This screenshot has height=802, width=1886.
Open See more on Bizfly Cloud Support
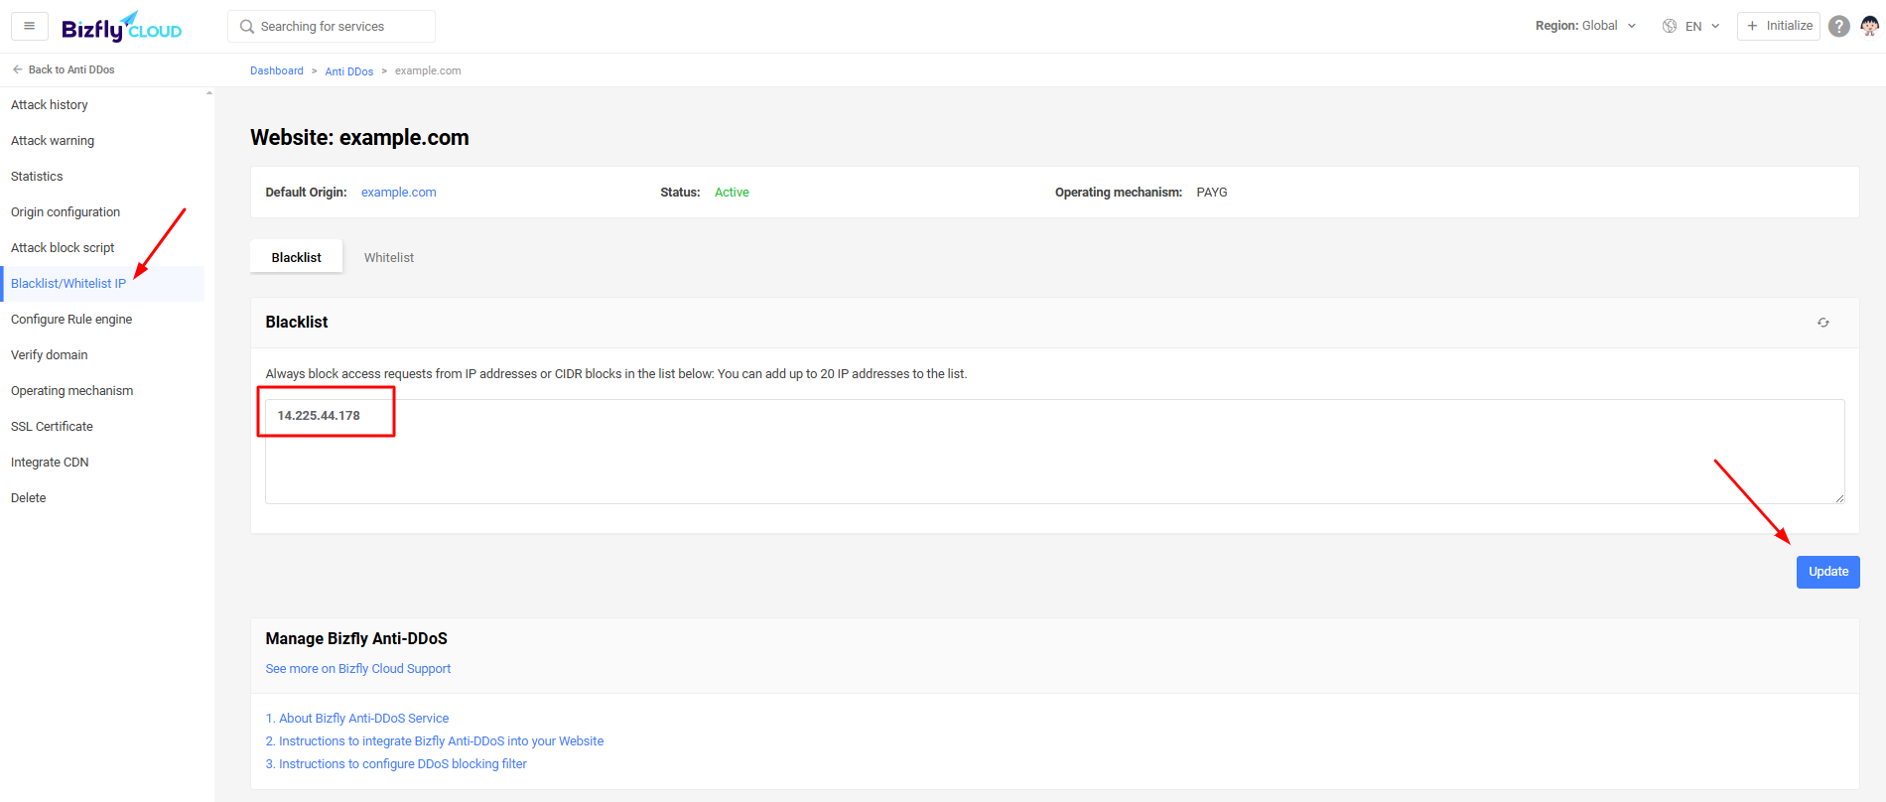click(x=358, y=669)
